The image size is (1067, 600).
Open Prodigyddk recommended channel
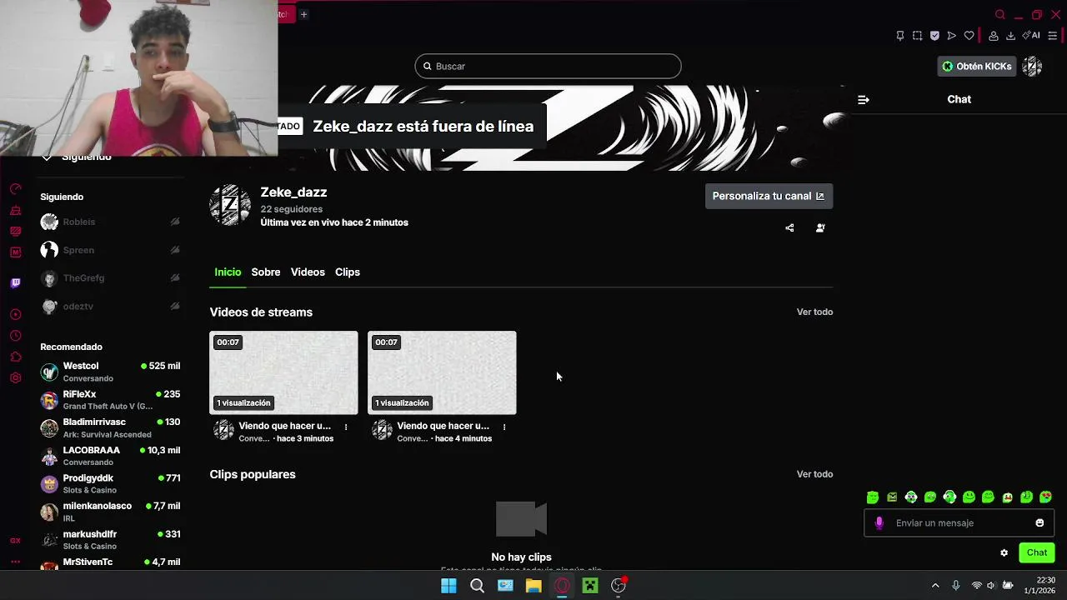pos(110,484)
